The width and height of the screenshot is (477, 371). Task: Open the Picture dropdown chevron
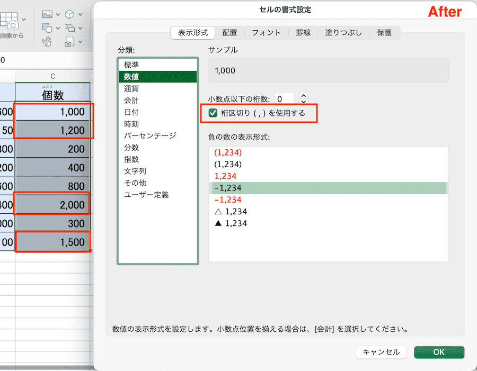(x=58, y=14)
